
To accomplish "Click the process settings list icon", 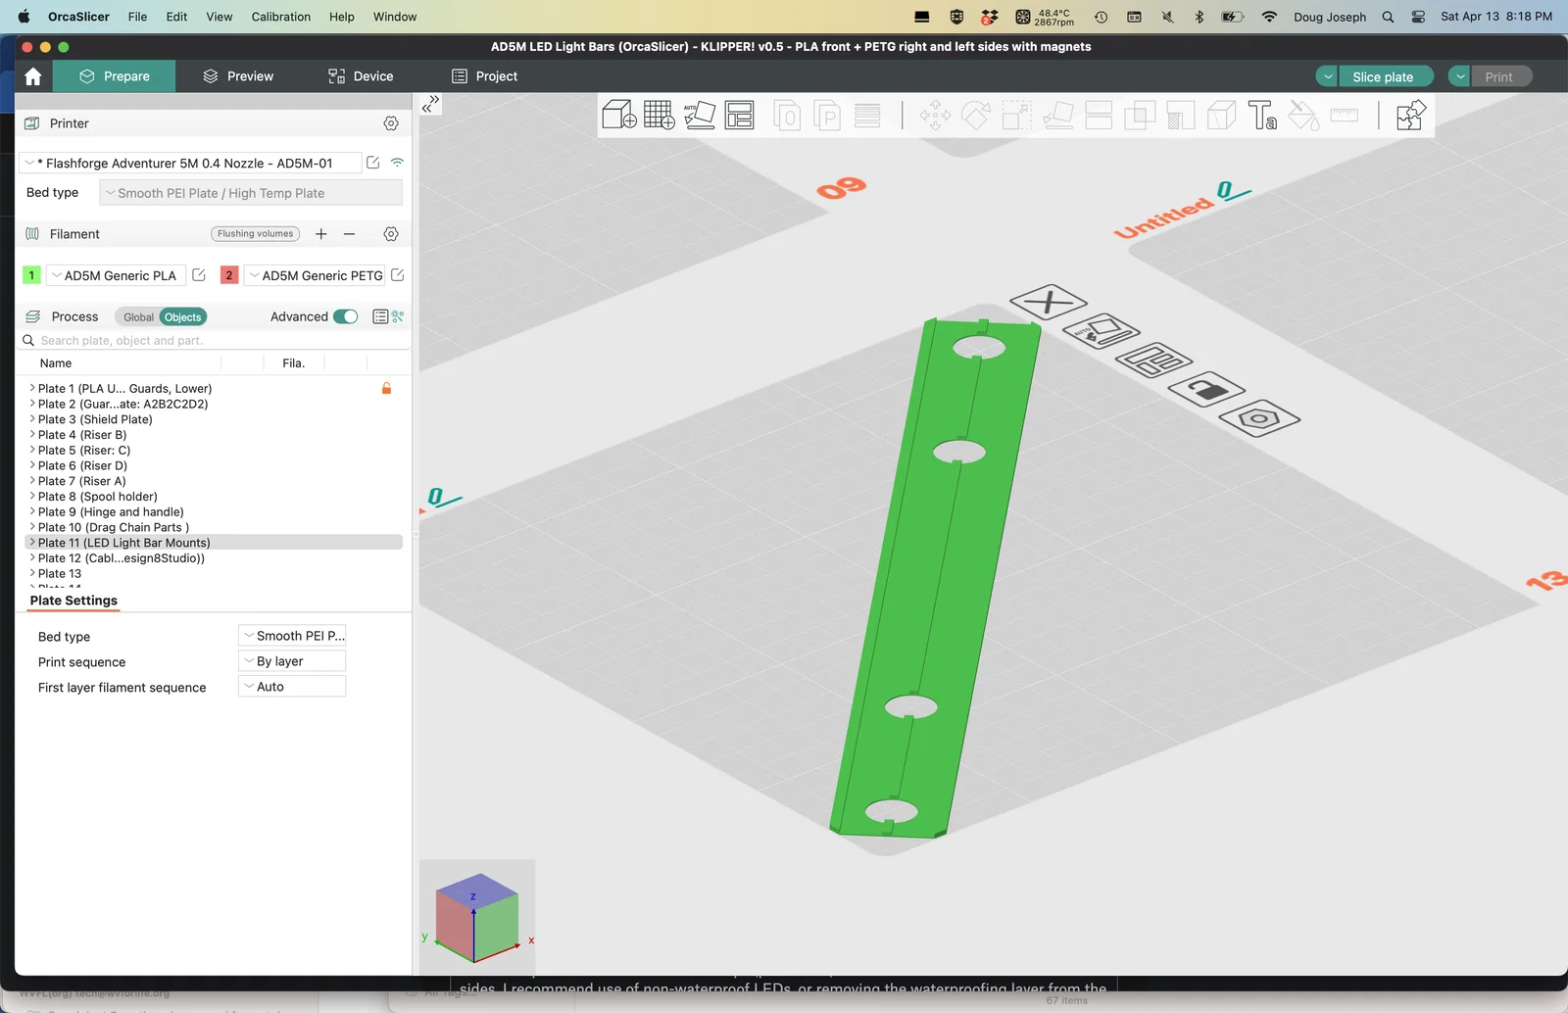I will [x=380, y=316].
